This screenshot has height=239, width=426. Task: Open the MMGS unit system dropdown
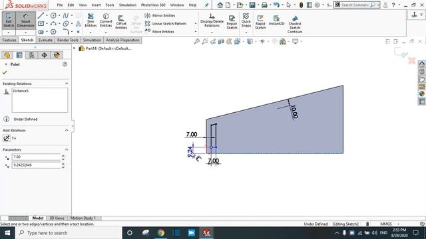[398, 224]
